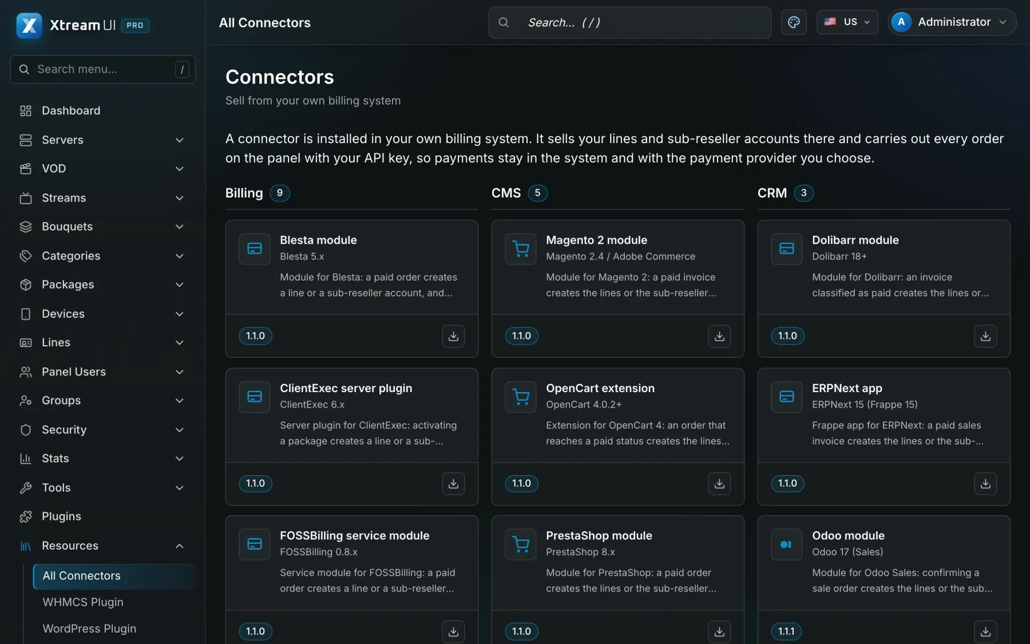
Task: Open the Administrator account menu
Action: (x=952, y=22)
